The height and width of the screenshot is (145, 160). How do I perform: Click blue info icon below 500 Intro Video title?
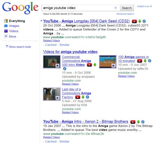point(65,68)
